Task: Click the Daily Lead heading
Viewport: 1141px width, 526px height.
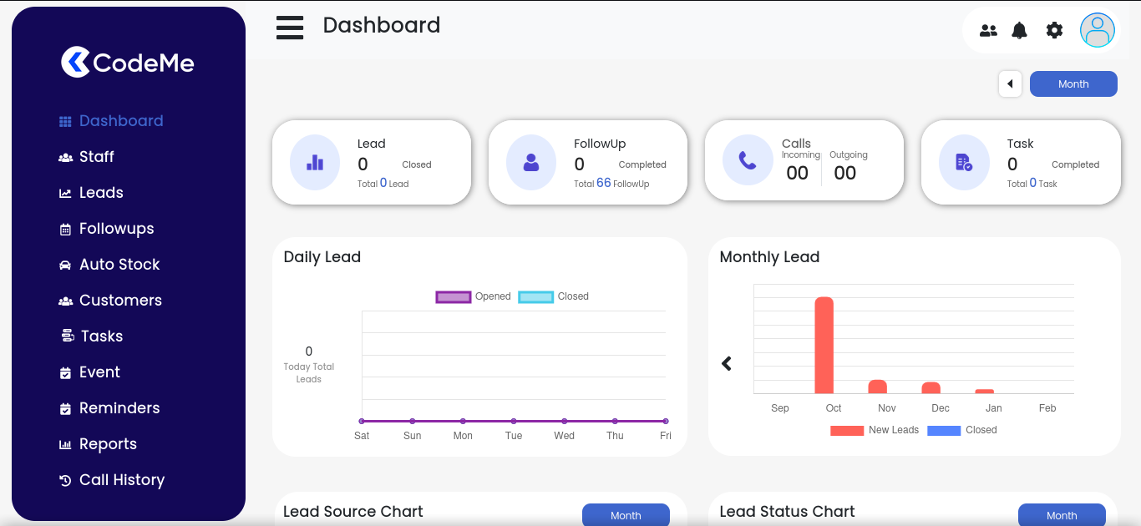Action: pos(322,257)
